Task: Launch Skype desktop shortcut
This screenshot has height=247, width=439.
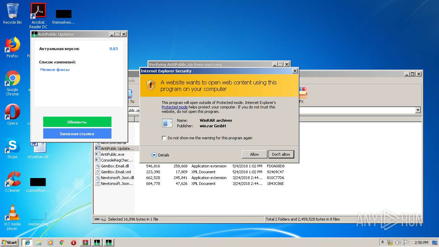Action: [x=12, y=148]
